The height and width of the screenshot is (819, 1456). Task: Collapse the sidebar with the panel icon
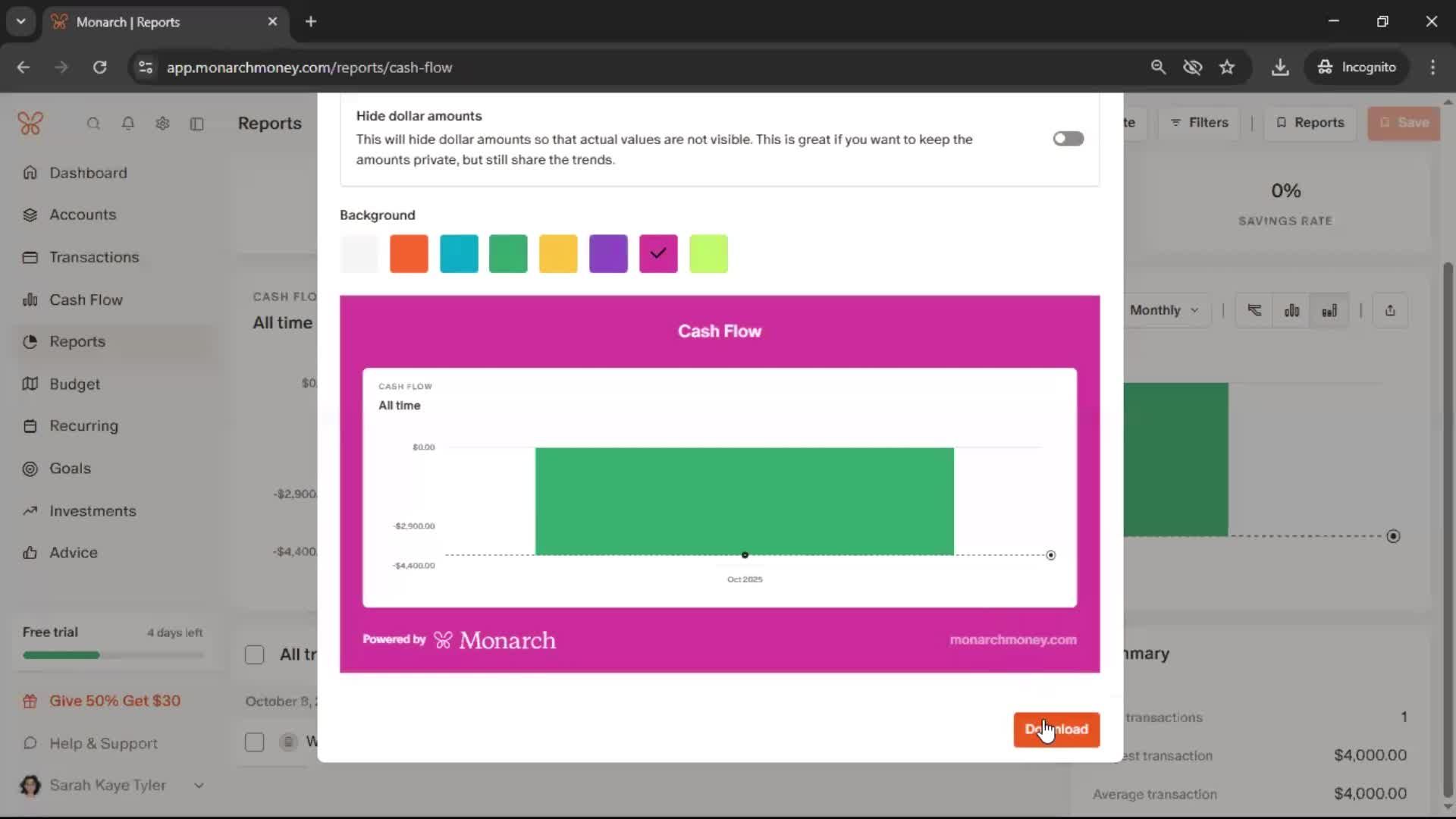pos(197,124)
